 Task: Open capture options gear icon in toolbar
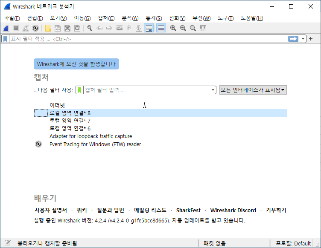pos(35,28)
